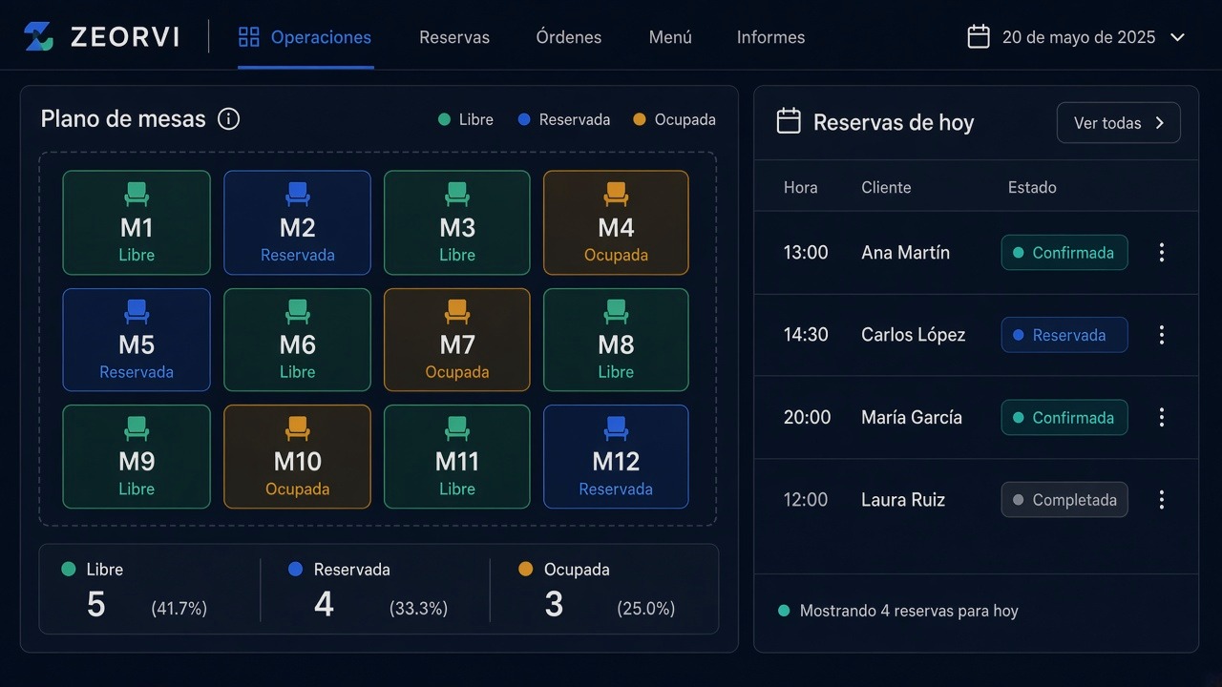Open options menu for Laura Ruiz reservation

(1162, 499)
